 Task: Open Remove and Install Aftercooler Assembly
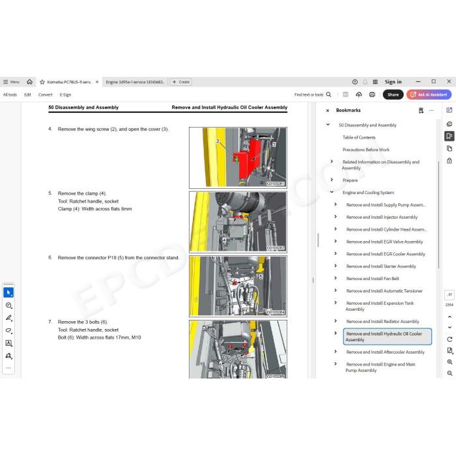386,352
